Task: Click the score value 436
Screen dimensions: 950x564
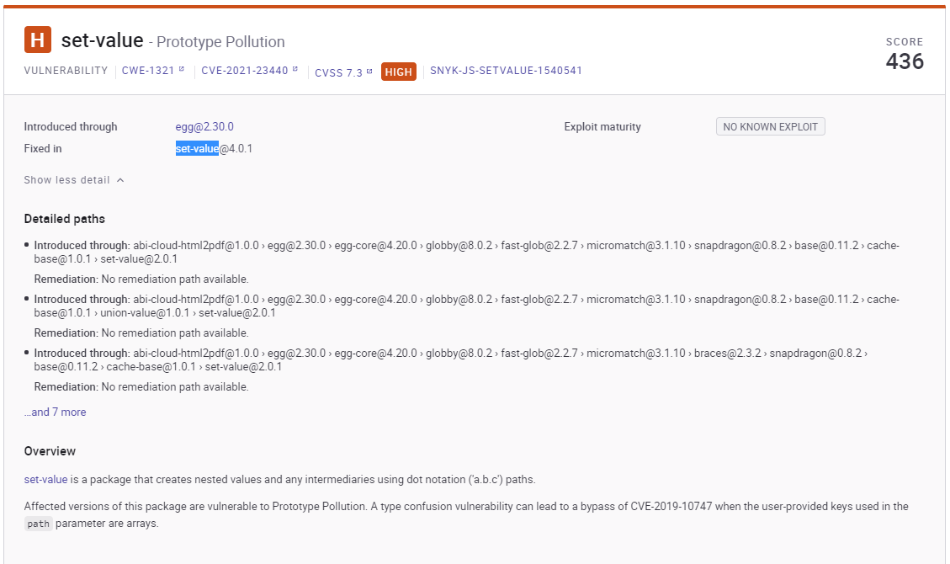Action: (x=905, y=61)
